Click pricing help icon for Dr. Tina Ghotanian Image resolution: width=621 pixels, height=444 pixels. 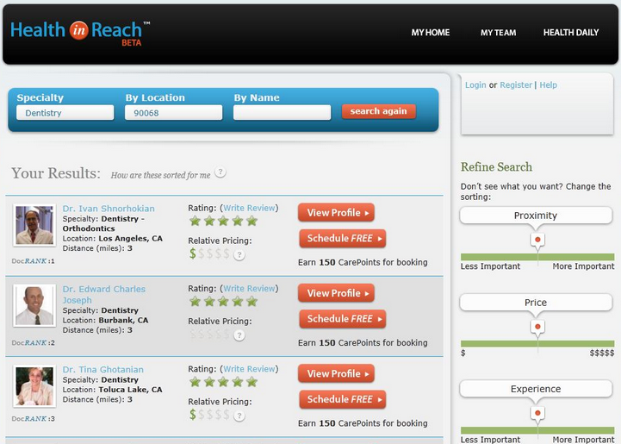coord(239,416)
